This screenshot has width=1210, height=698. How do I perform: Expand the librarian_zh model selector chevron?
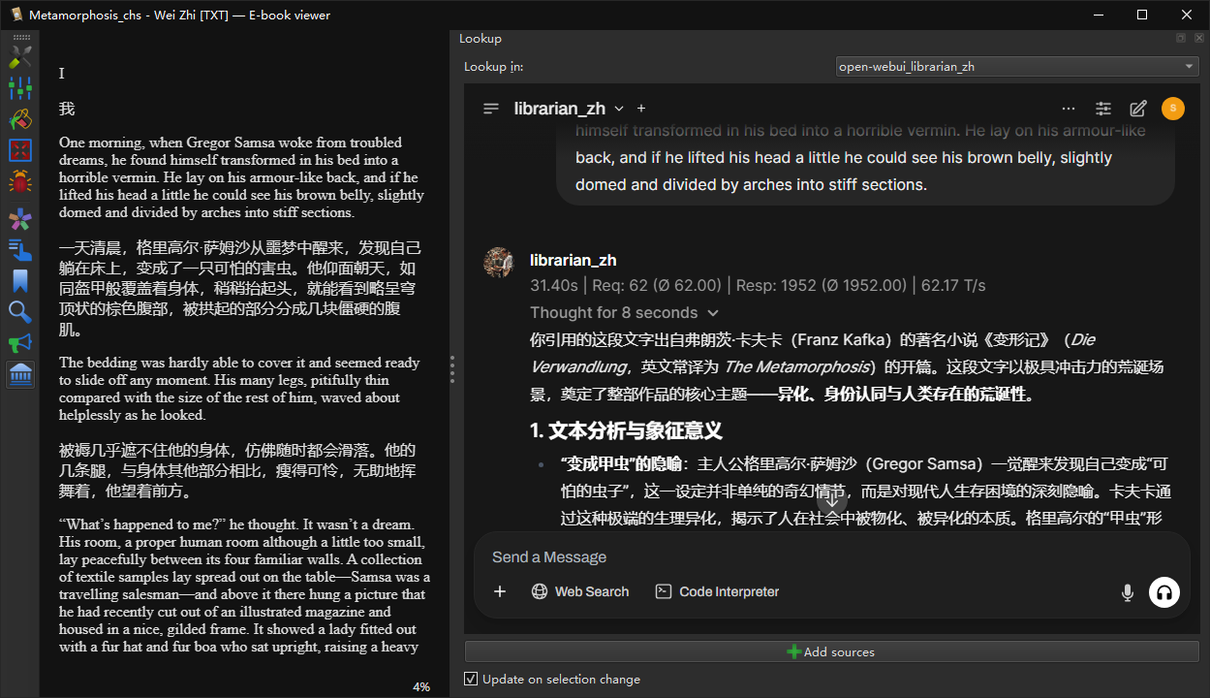[619, 109]
